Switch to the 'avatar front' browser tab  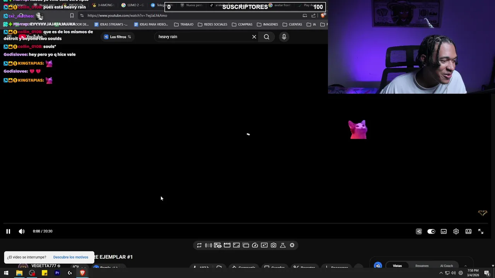(x=280, y=5)
